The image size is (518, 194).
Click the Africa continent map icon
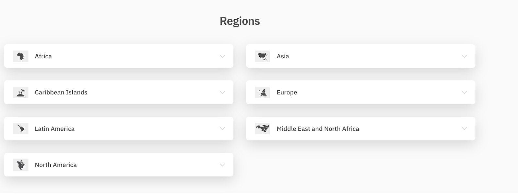pyautogui.click(x=21, y=56)
